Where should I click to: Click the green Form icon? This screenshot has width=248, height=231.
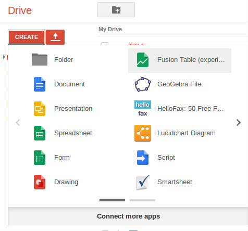tap(40, 158)
